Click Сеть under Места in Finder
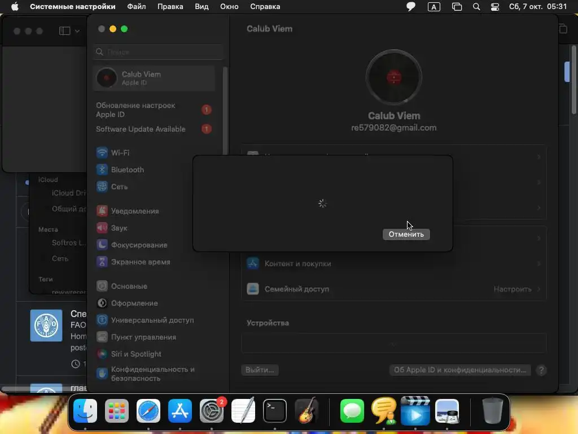 (60, 259)
